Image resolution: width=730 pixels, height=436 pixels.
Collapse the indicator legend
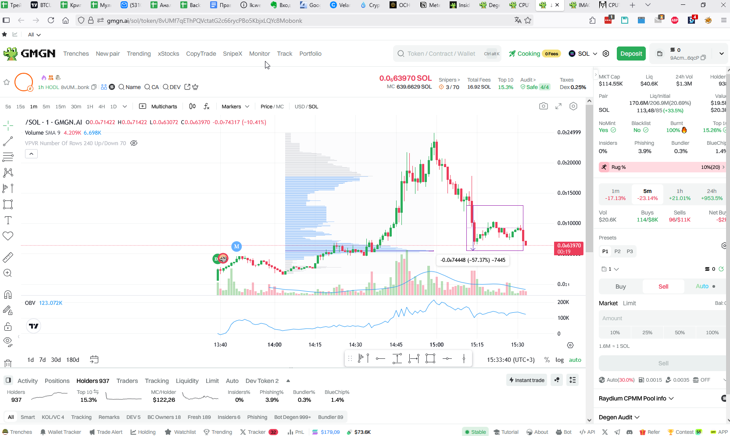[x=31, y=154]
